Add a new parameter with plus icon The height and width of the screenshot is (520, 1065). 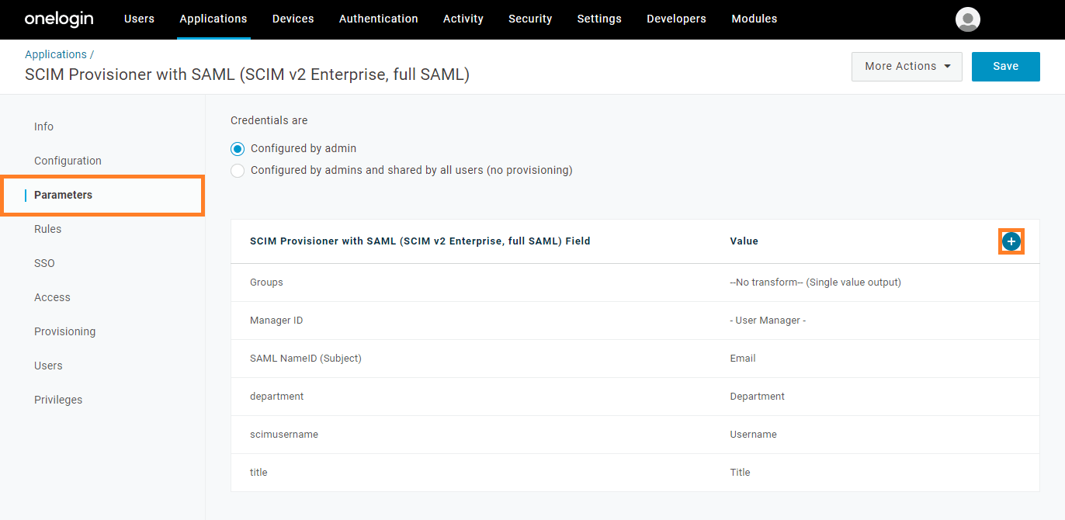pyautogui.click(x=1011, y=241)
